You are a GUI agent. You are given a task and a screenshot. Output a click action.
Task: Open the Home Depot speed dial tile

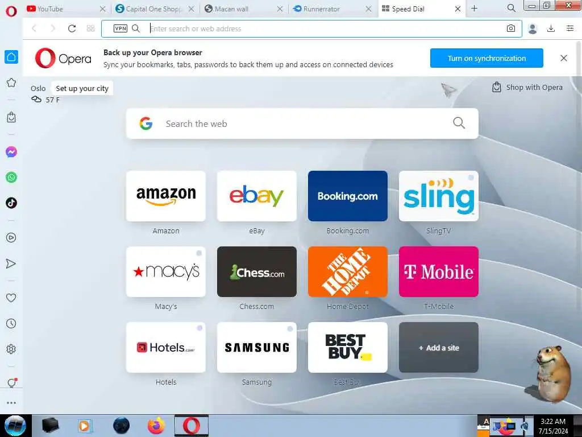click(x=348, y=271)
